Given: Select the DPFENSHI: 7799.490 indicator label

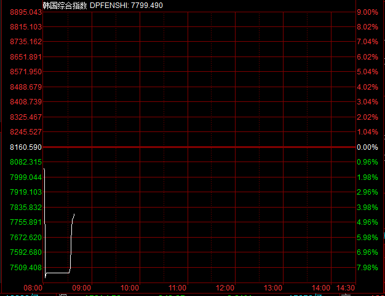Looking at the screenshot, I should click(126, 6).
